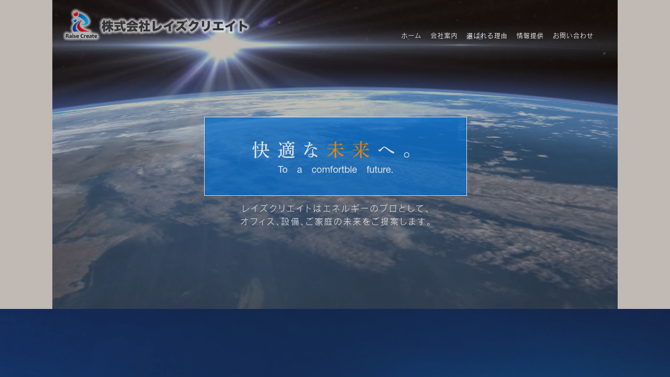Image resolution: width=670 pixels, height=377 pixels.
Task: Click the レイズクリエイトはエネルギーのプロとして text line
Action: click(x=335, y=208)
